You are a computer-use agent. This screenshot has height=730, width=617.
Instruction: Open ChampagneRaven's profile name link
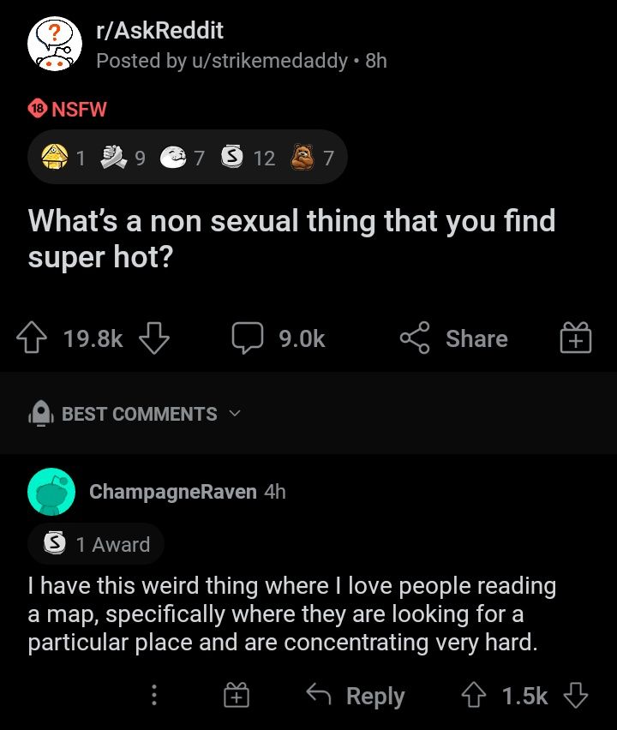[x=172, y=492]
